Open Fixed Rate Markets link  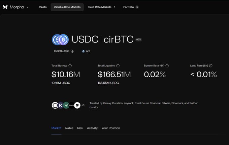(x=99, y=7)
